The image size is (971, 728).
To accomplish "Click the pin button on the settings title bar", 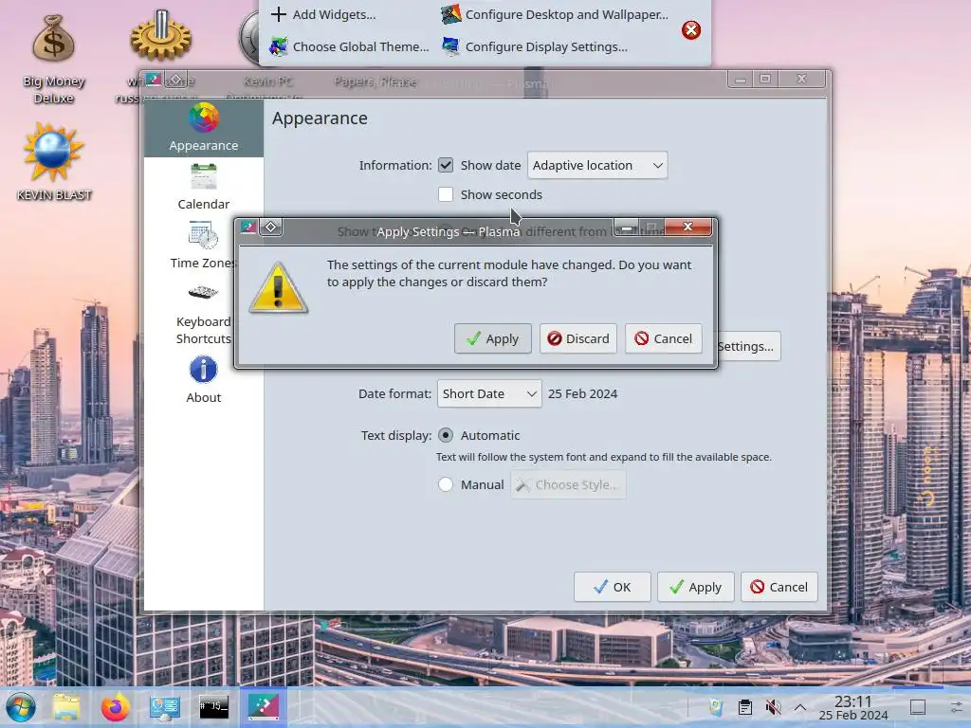I will tap(175, 80).
